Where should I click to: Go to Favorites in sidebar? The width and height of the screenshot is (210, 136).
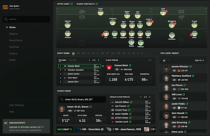[x=14, y=47]
